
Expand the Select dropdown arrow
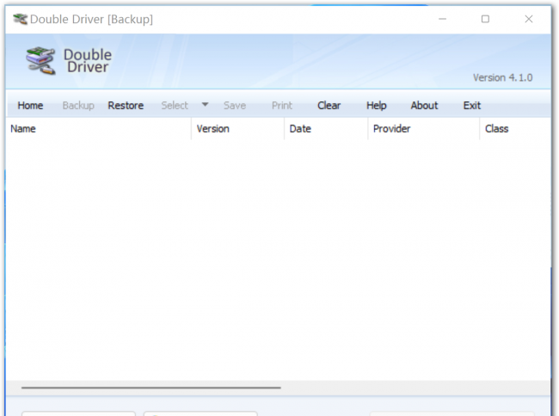205,105
